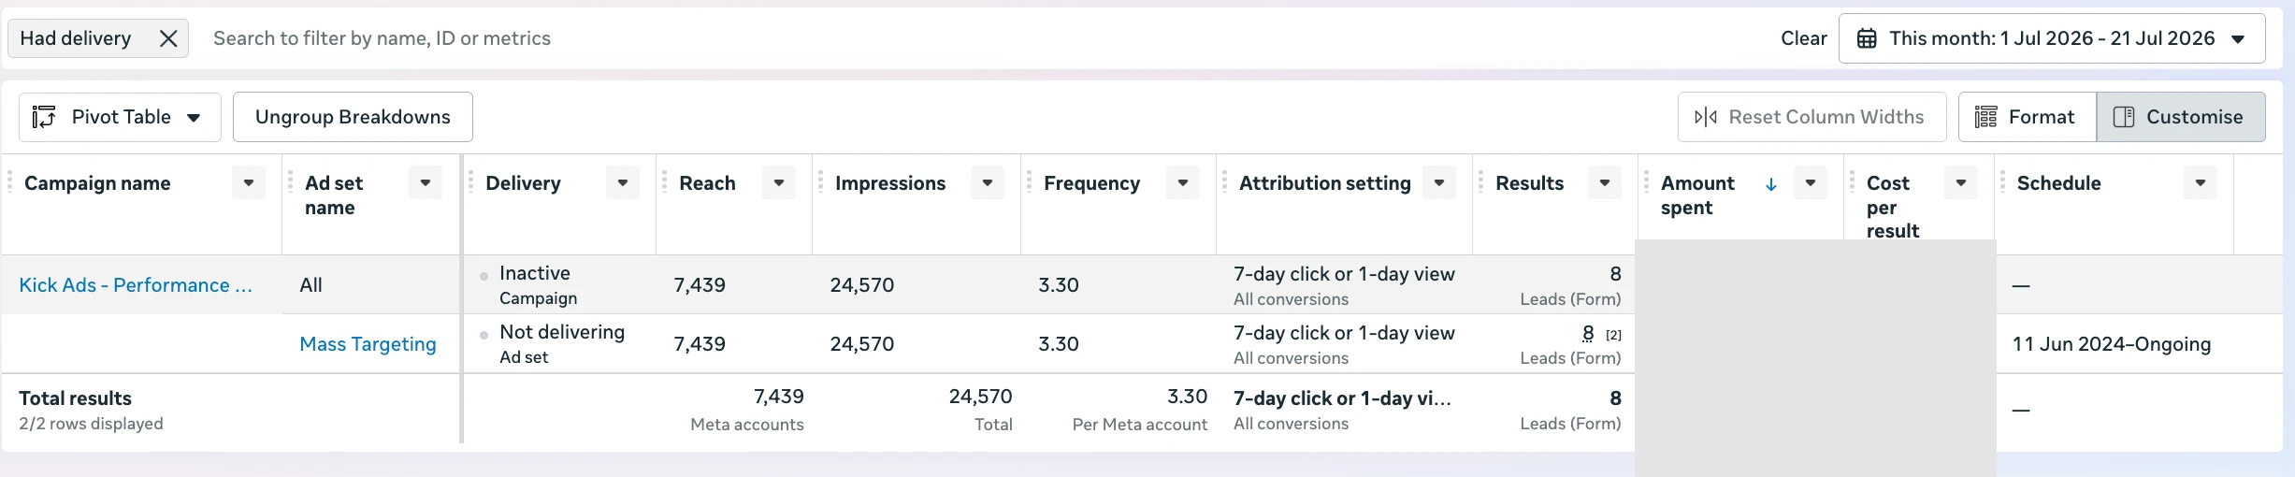Image resolution: width=2295 pixels, height=477 pixels.
Task: Open Attribution setting column dropdown
Action: (x=1439, y=182)
